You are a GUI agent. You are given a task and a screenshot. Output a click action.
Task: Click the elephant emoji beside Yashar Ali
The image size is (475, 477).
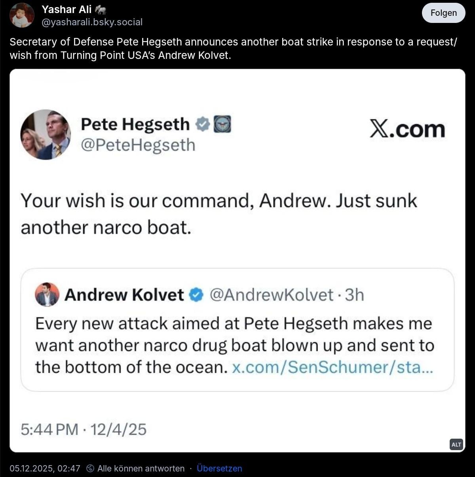click(100, 9)
